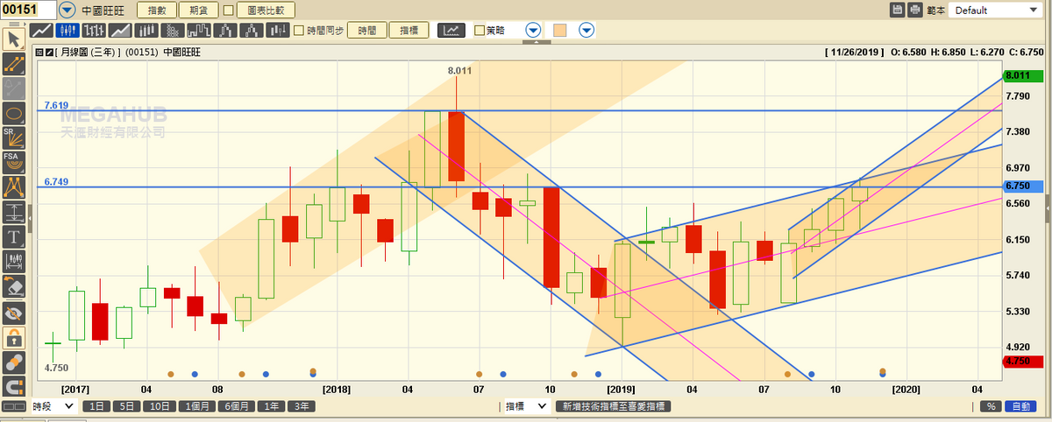
Task: Select the text annotation T tool
Action: click(13, 236)
